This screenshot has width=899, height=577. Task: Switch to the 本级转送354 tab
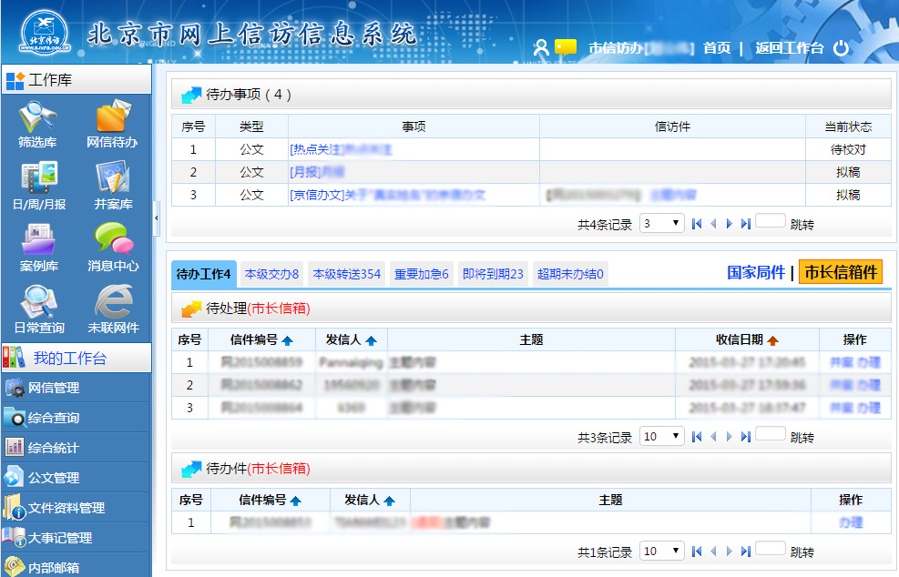coord(346,274)
